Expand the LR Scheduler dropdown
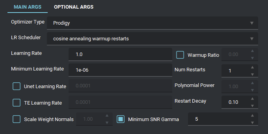The width and height of the screenshot is (268, 134). pos(152,39)
